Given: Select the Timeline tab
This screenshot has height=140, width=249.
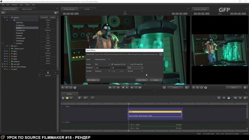Looking at the screenshot, I should point(69,94).
